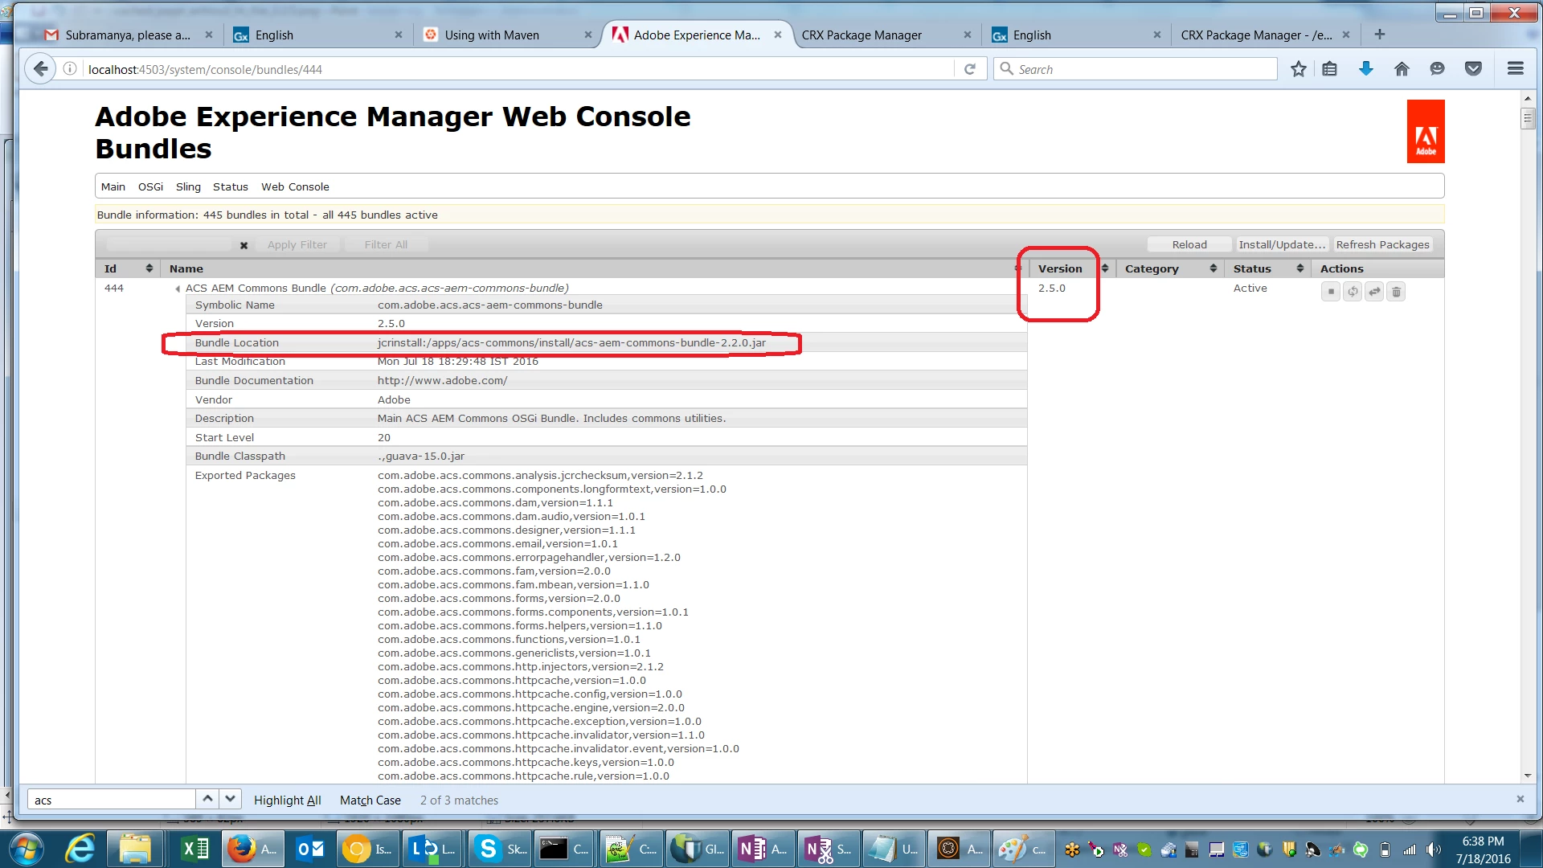Open Excel from the taskbar
This screenshot has height=868, width=1543.
[195, 849]
